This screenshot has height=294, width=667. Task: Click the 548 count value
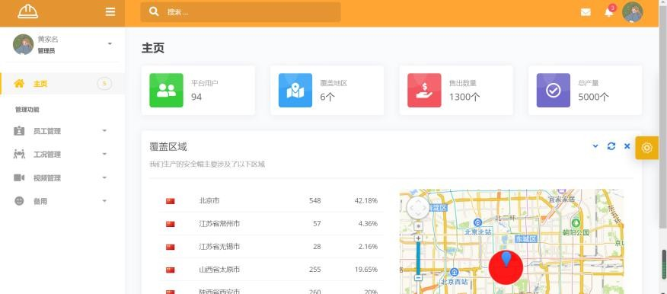[x=314, y=200]
